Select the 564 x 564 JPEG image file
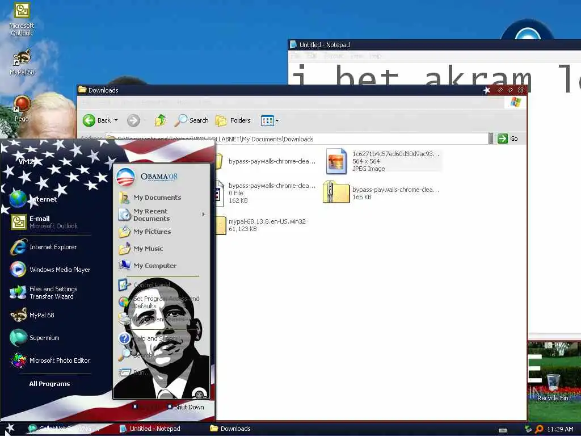Screen dimensions: 581x436 coord(384,161)
